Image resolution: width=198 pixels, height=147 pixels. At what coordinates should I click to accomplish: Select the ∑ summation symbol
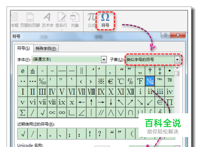tap(23, 113)
